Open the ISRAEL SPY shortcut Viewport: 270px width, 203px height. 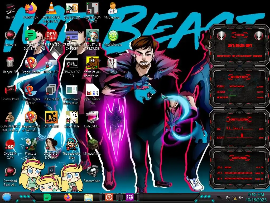pyautogui.click(x=51, y=66)
